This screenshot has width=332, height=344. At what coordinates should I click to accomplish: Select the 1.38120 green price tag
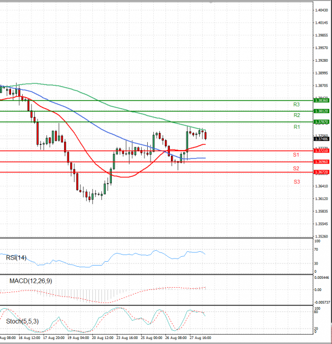pyautogui.click(x=321, y=111)
